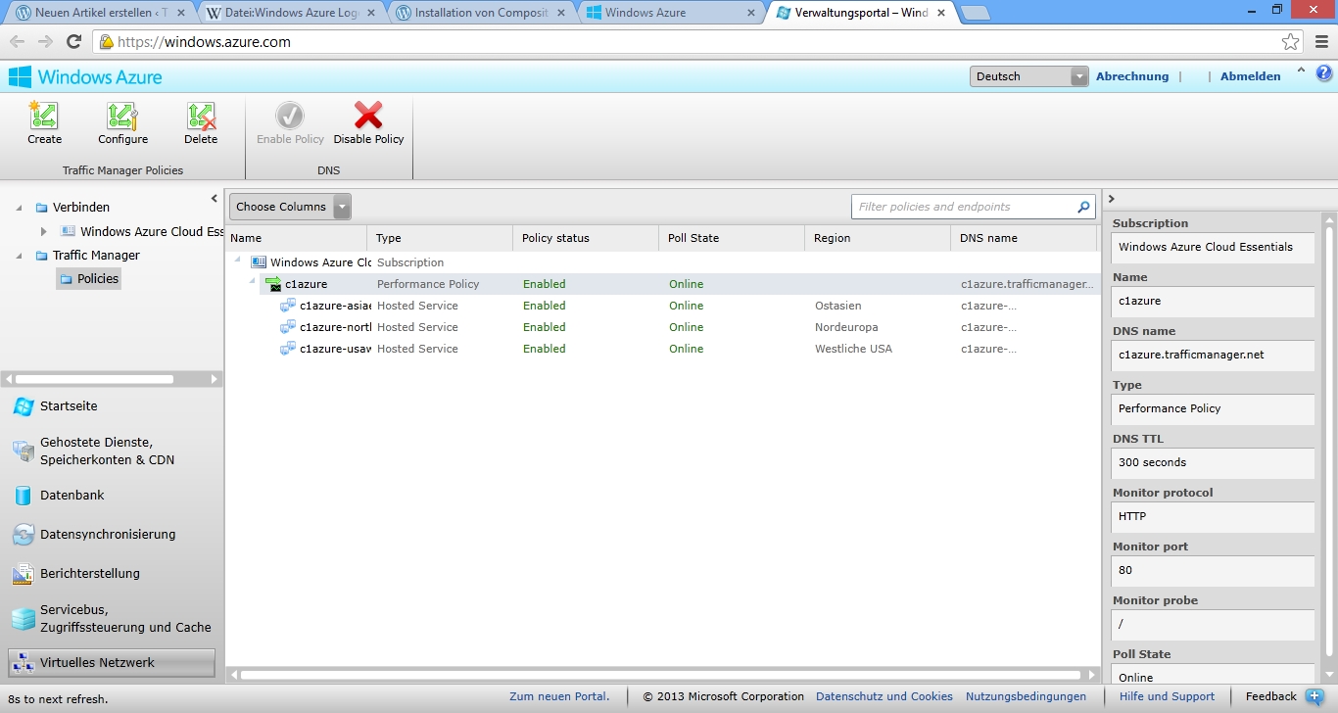Click the Delete policy icon
The width and height of the screenshot is (1338, 713).
click(201, 117)
